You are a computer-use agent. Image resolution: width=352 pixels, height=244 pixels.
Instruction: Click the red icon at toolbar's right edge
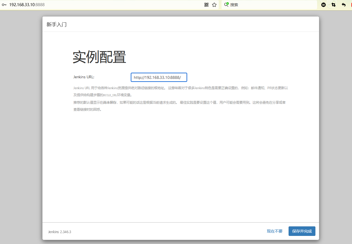351,5
